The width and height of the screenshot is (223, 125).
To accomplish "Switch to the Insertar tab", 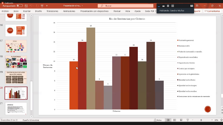I will coord(27,11).
